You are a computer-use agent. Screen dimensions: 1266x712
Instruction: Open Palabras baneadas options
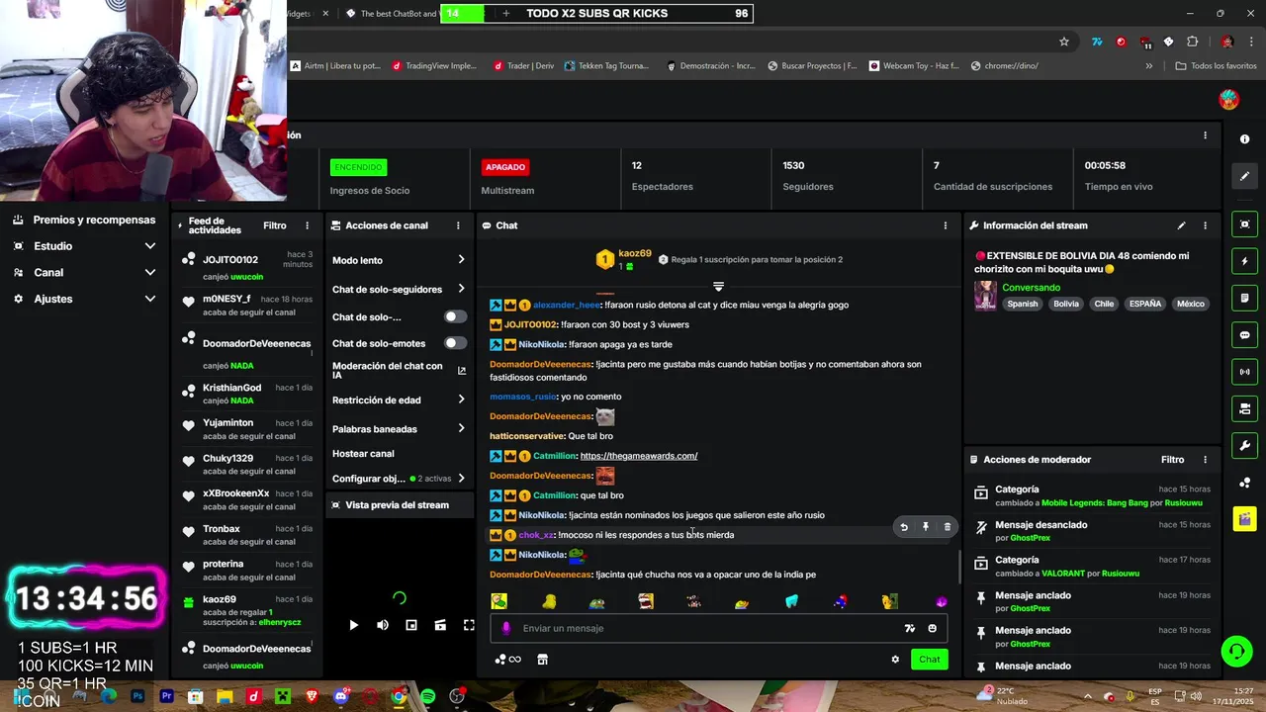pyautogui.click(x=399, y=429)
